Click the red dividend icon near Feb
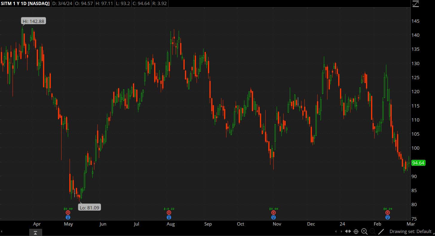435x236 pixels. click(x=387, y=212)
